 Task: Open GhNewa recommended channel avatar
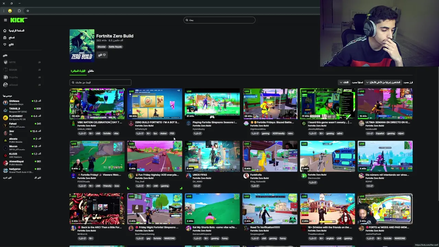click(5, 102)
